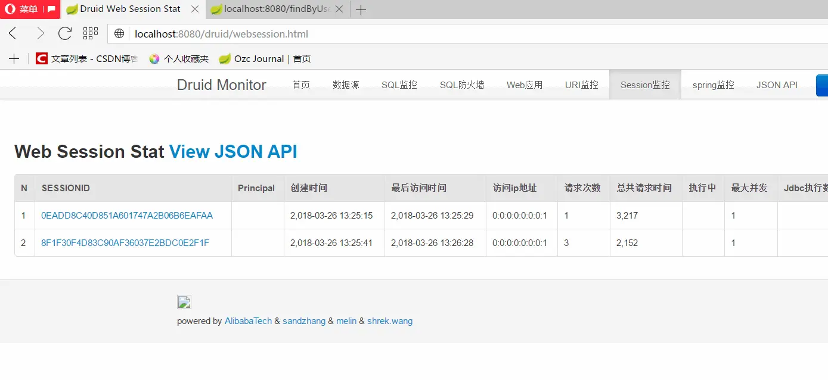Click the Ozc Journal leaf favicon
This screenshot has height=380, width=828.
coord(225,58)
